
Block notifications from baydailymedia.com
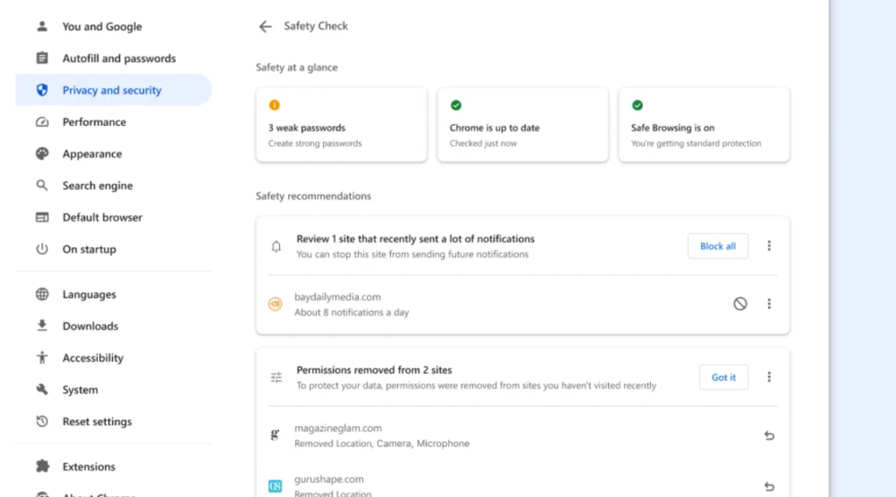click(x=740, y=304)
